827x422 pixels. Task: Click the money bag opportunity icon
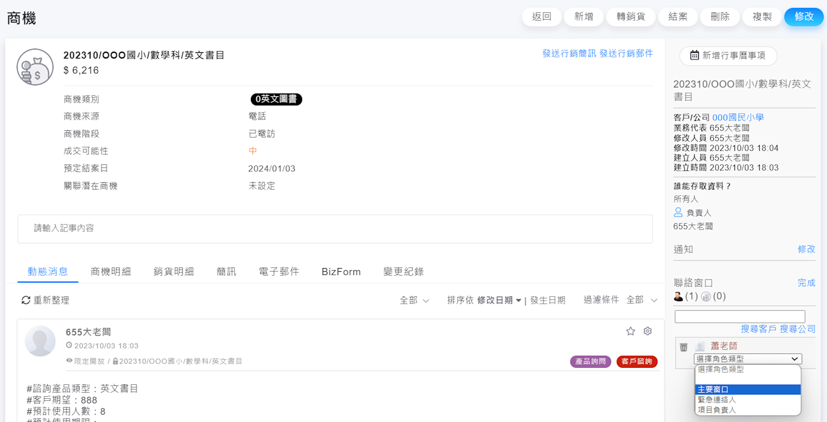35,67
